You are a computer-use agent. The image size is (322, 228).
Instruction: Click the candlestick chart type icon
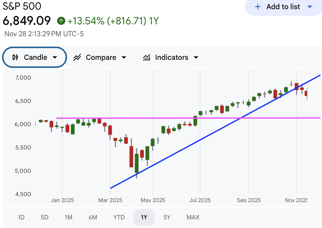coord(15,57)
